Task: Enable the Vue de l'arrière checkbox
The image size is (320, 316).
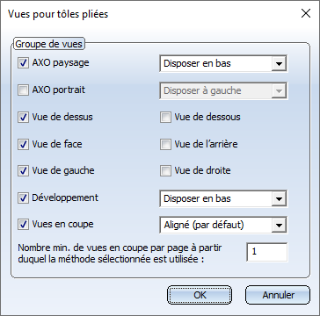Action: (x=165, y=145)
